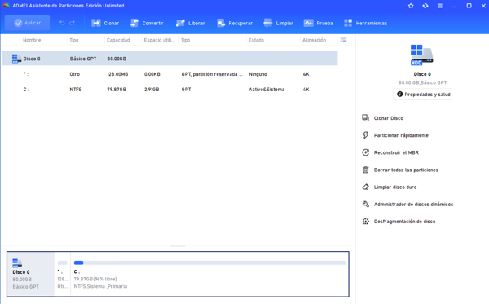Viewport: 489px width, 304px height.
Task: Select Disco 0 block in disk map
Action: pos(31,274)
